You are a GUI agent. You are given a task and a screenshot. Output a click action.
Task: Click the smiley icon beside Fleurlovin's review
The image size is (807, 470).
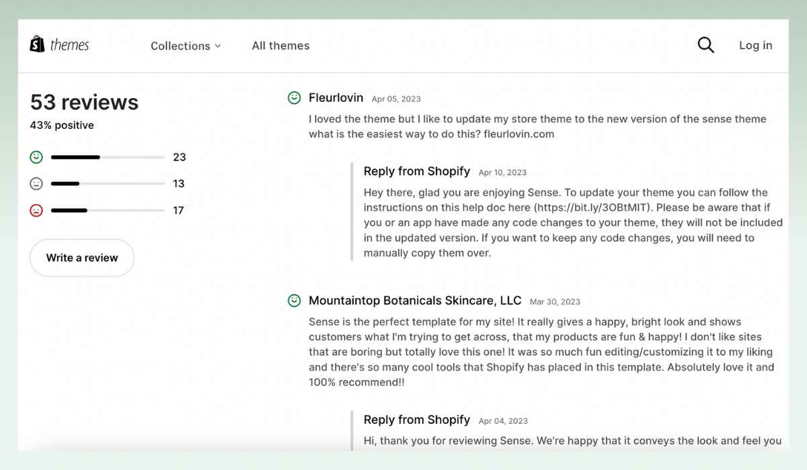294,97
